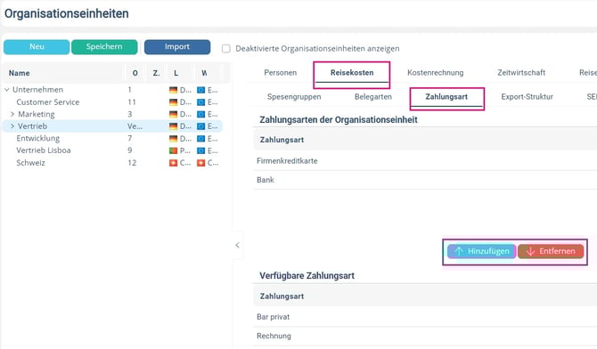This screenshot has height=349, width=597.
Task: Select Schweiz organisation unit
Action: tap(30, 163)
